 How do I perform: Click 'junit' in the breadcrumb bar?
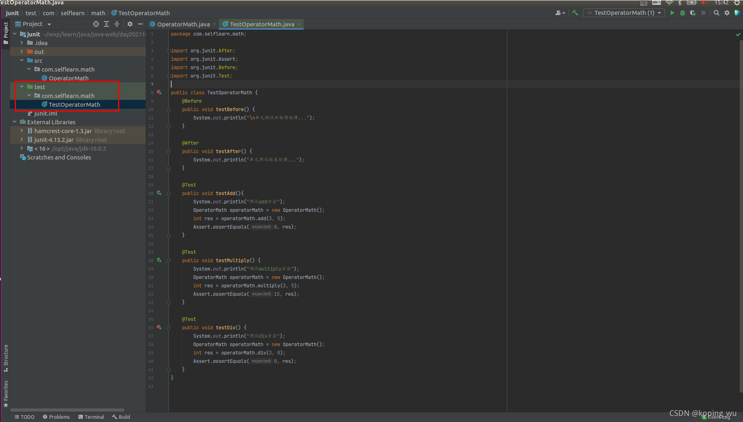[12, 13]
